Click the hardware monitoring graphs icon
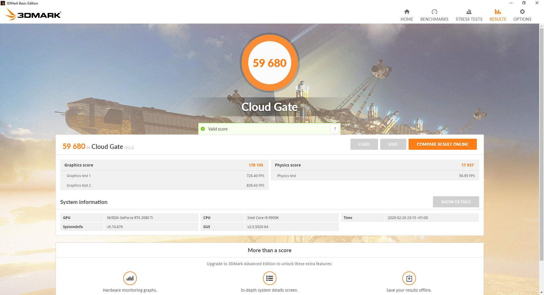Viewport: 544px width, 295px height. click(130, 278)
